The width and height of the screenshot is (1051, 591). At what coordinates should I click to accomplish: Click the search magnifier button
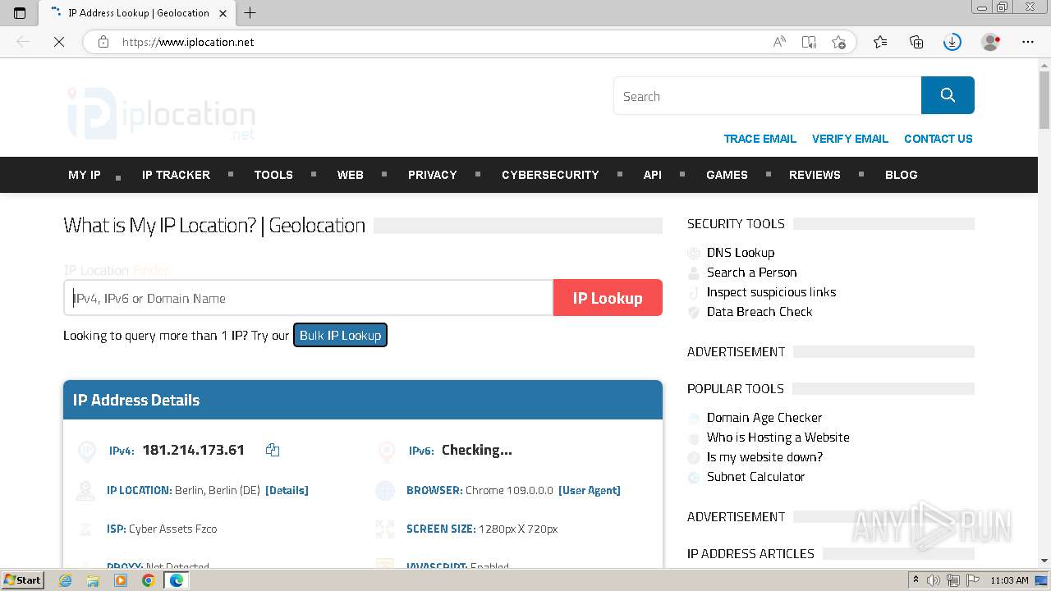(948, 95)
